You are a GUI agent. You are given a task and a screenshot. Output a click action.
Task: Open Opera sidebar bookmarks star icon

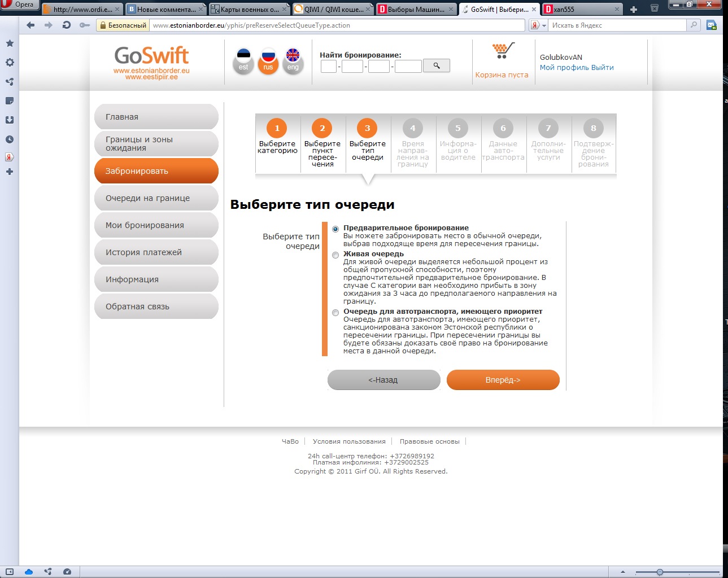[x=10, y=43]
